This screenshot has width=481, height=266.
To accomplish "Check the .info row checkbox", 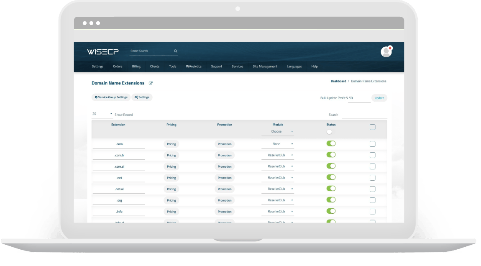I will pyautogui.click(x=372, y=211).
